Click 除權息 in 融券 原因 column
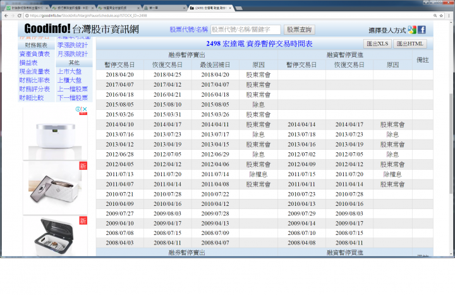Image resolution: width=455 pixels, height=295 pixels. (258, 174)
